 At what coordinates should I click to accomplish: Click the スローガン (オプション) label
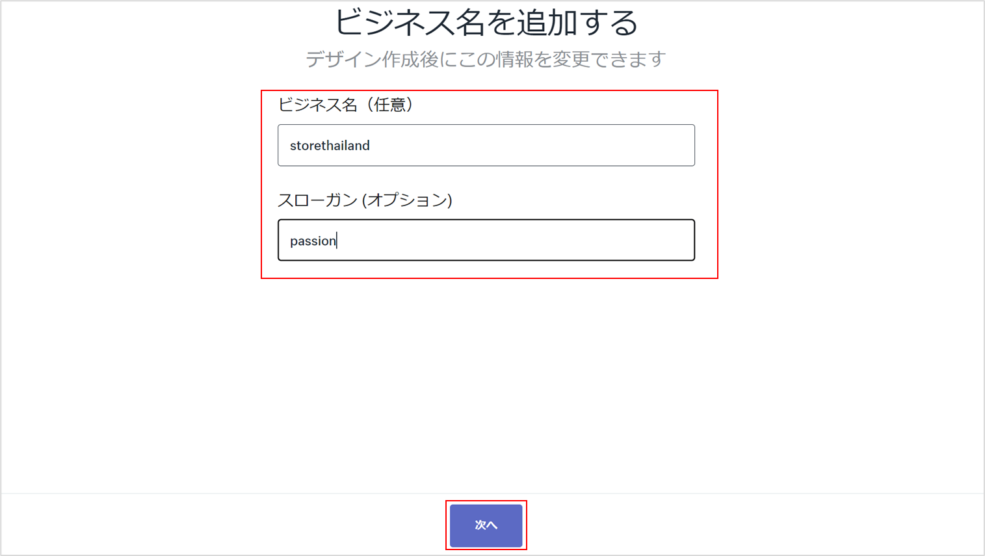point(365,200)
